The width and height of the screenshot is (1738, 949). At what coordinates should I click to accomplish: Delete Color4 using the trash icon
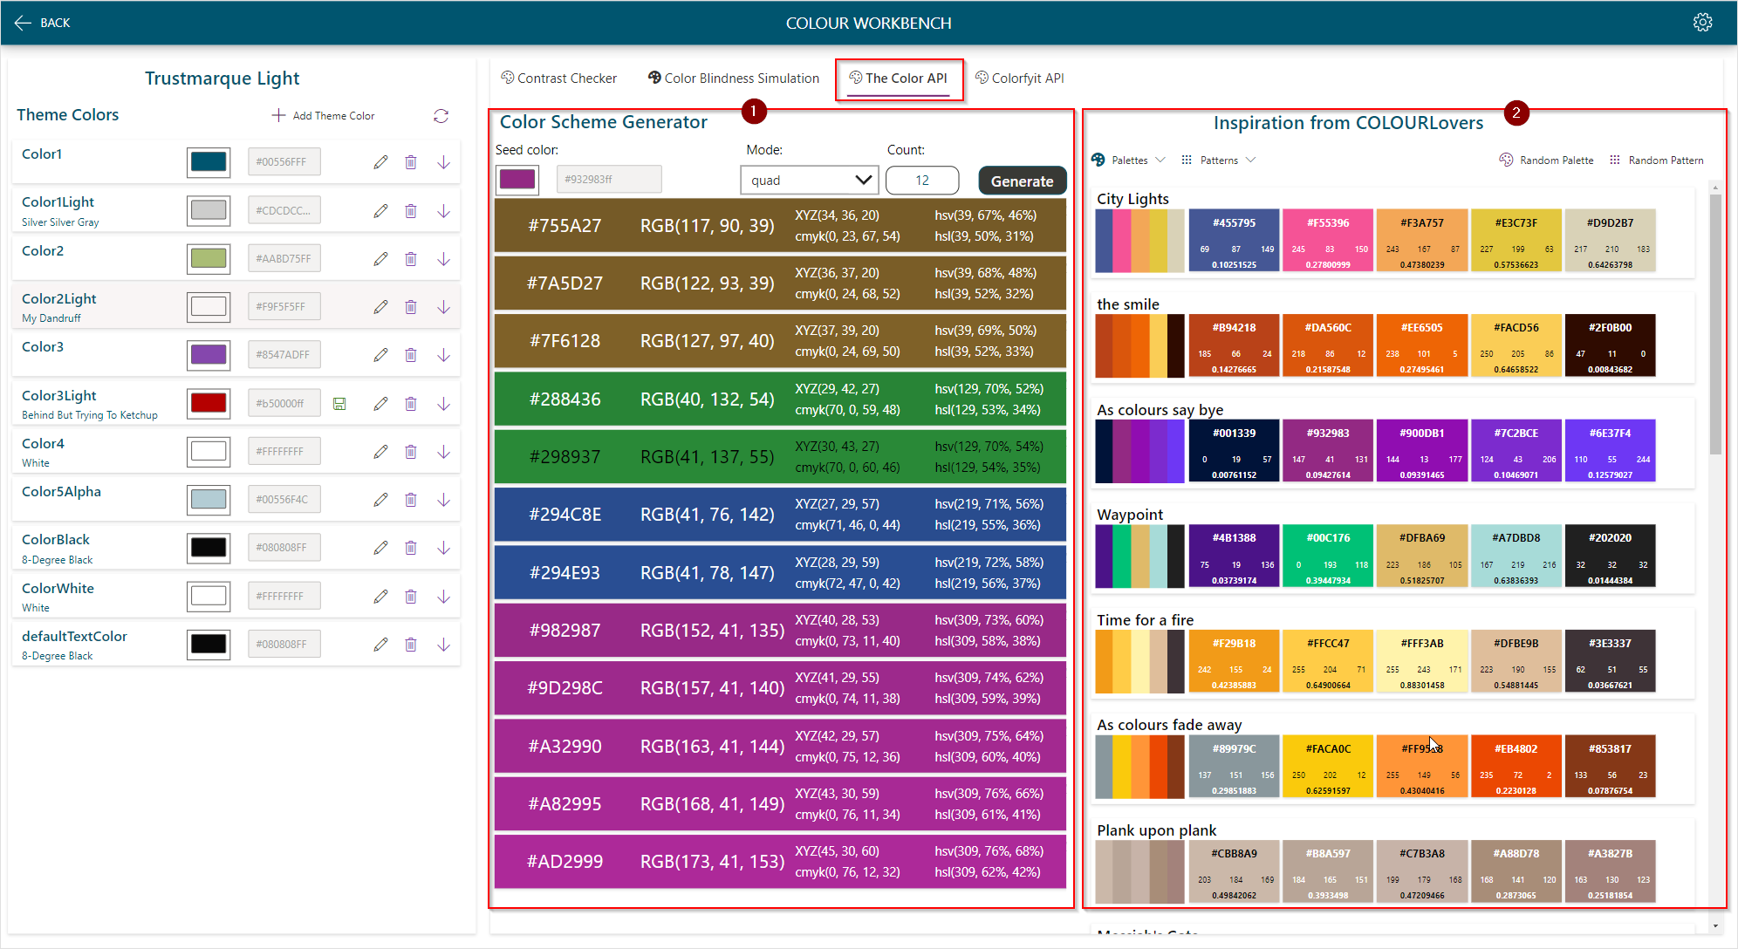click(x=411, y=452)
